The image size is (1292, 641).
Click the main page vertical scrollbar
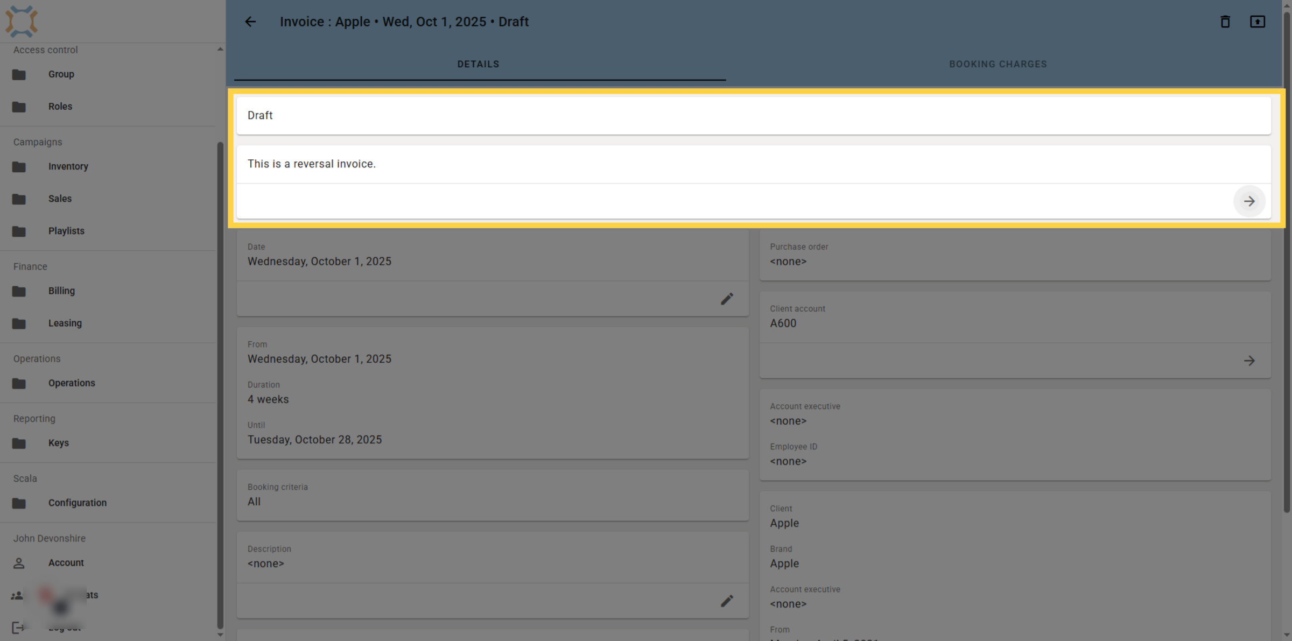[x=1287, y=261]
